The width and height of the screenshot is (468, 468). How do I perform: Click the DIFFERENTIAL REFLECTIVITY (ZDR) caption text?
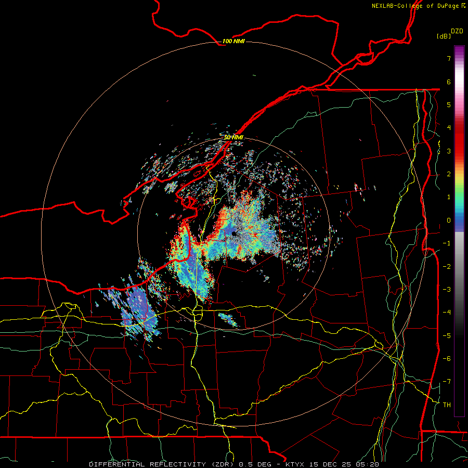click(162, 464)
